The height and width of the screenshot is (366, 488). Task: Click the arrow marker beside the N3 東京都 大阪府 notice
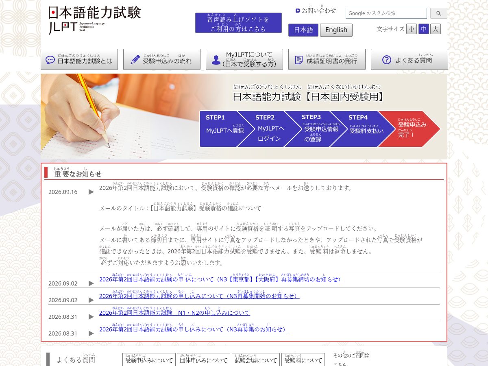coord(91,283)
